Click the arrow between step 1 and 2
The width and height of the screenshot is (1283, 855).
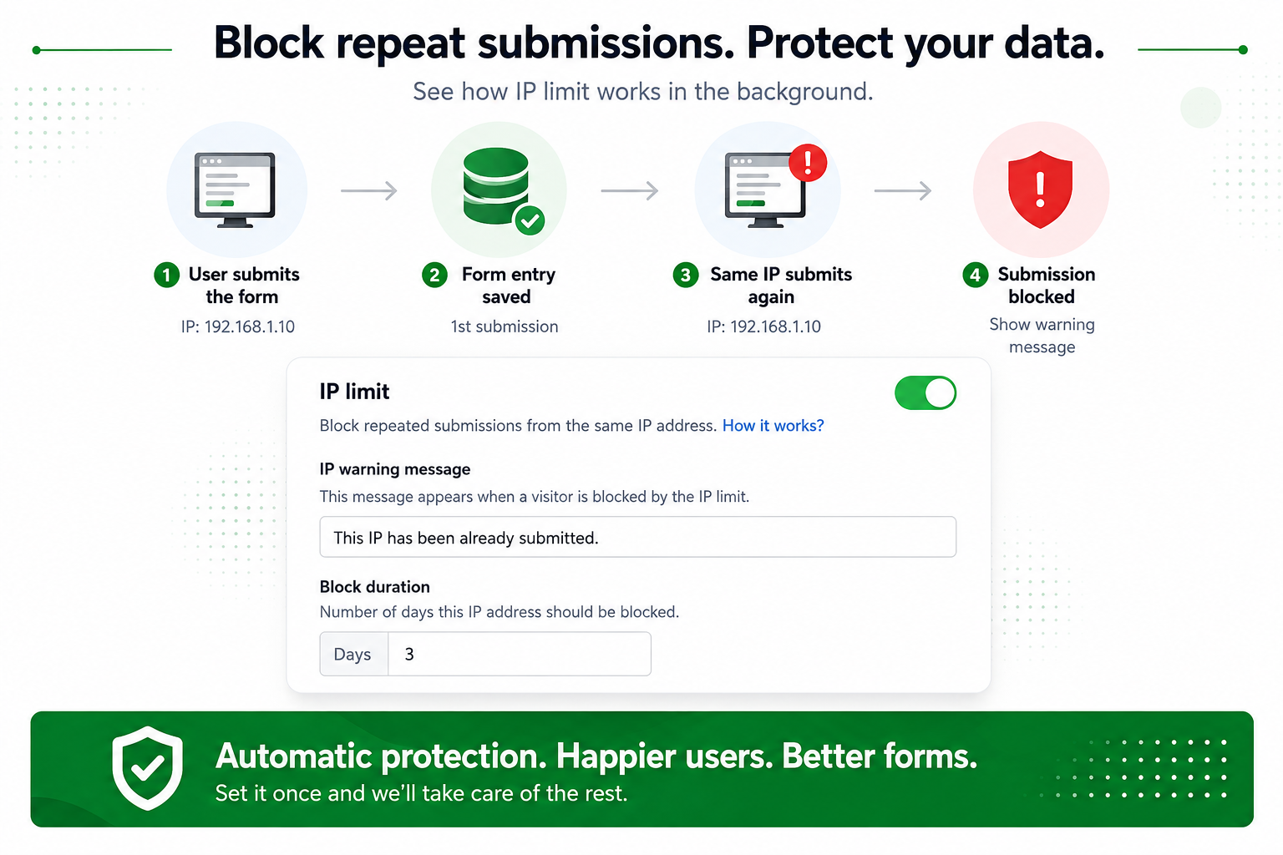point(369,190)
